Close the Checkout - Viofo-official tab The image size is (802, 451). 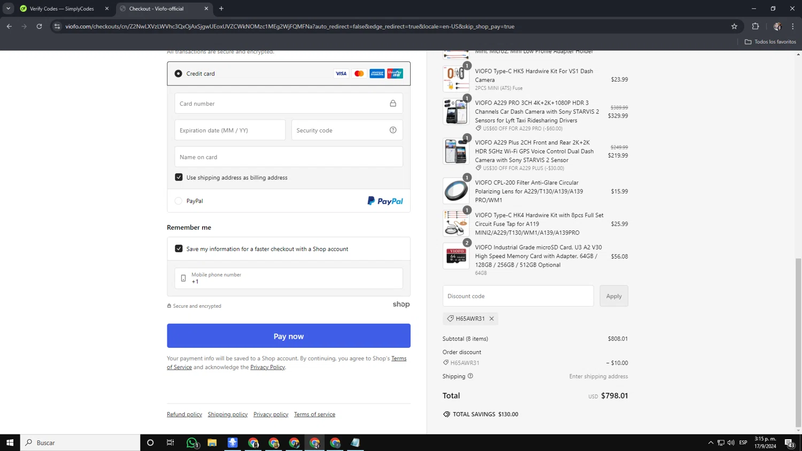(206, 9)
